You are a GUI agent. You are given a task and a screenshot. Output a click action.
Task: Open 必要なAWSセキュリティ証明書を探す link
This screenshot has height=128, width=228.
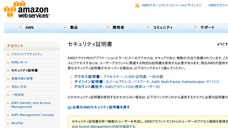(101, 107)
